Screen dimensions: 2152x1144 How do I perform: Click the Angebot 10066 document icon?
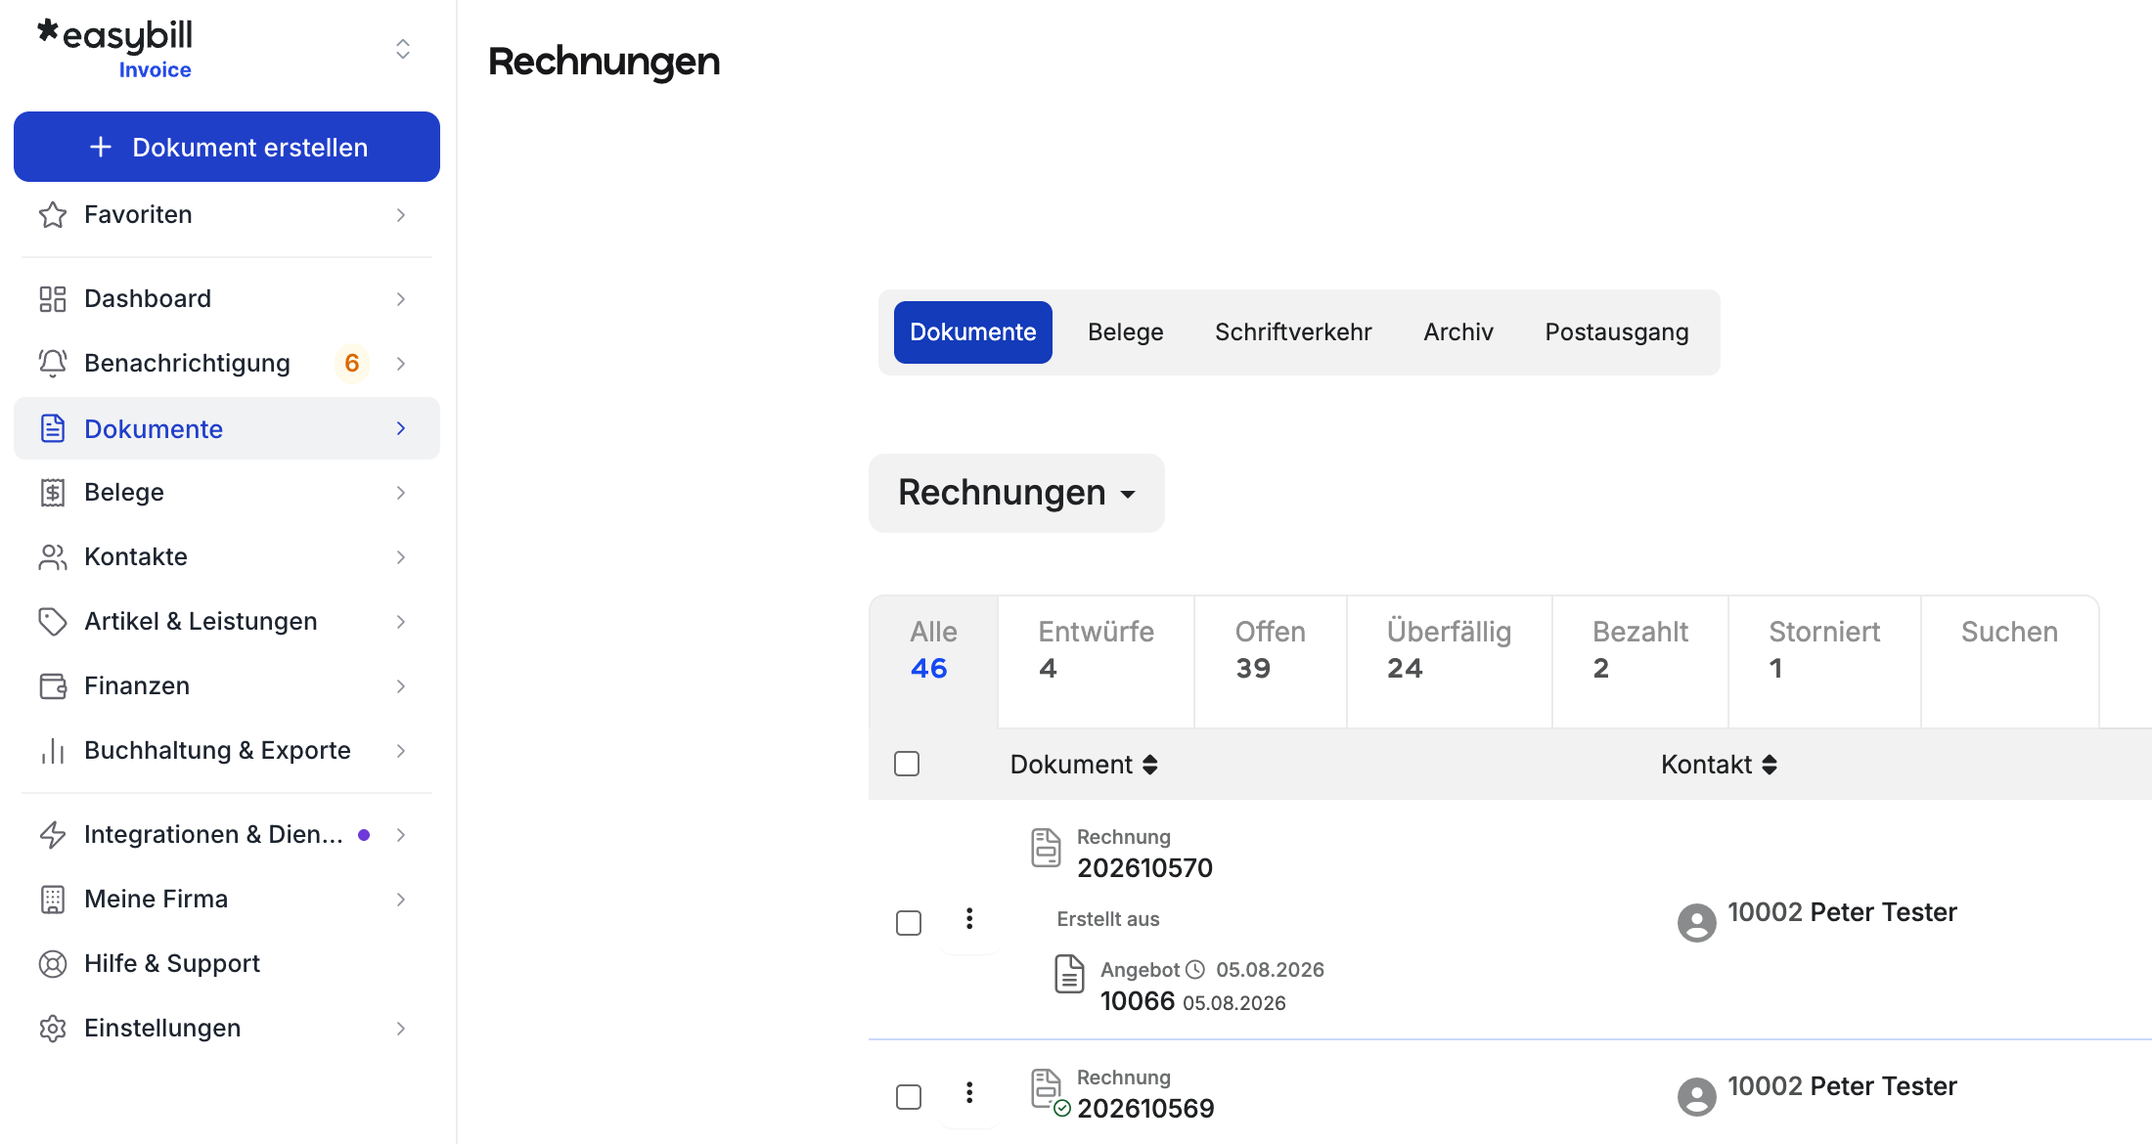click(1070, 975)
